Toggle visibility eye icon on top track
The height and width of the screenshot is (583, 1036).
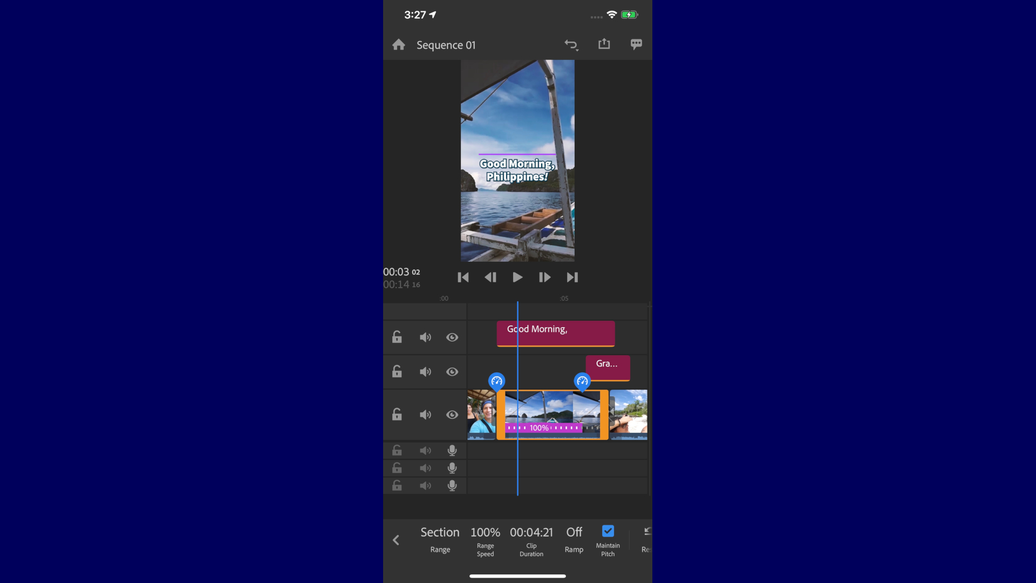point(453,337)
